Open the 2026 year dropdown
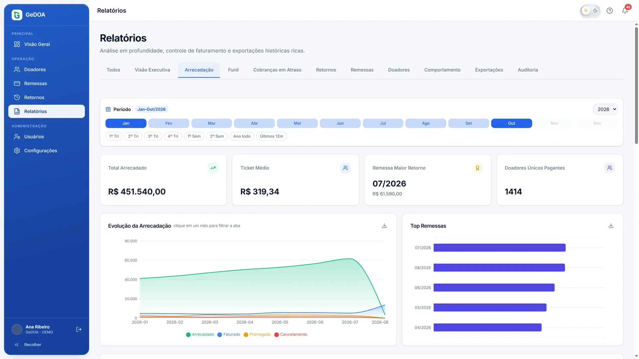This screenshot has height=359, width=639. pyautogui.click(x=605, y=109)
